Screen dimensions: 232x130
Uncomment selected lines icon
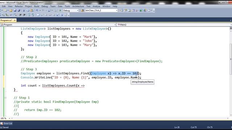point(33,15)
